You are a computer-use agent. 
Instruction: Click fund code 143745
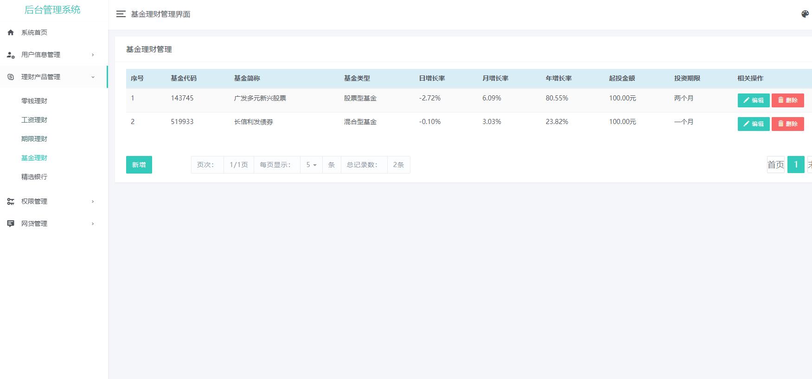[182, 98]
